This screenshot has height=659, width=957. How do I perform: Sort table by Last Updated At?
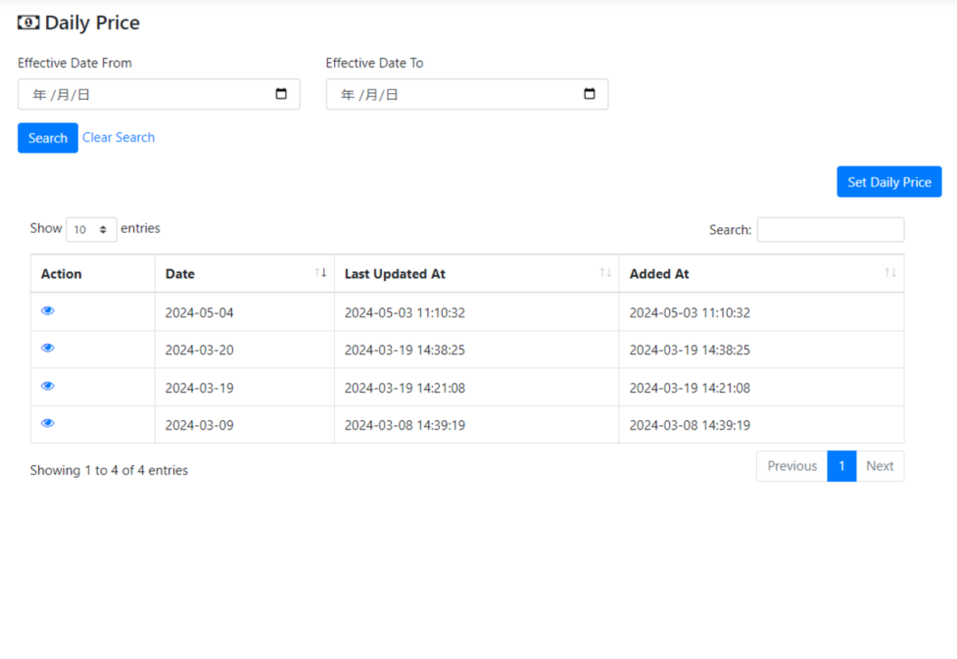tap(477, 274)
